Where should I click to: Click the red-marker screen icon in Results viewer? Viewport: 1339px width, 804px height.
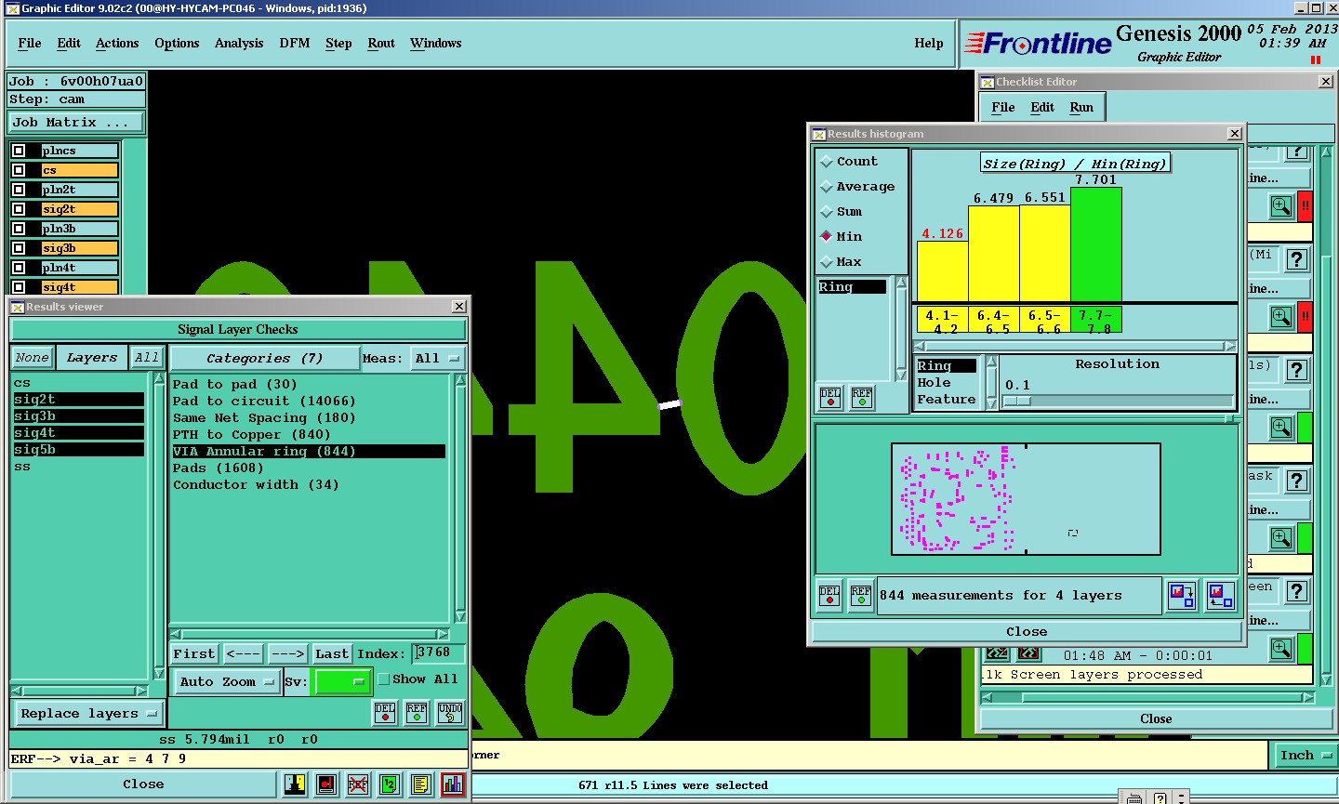click(325, 784)
